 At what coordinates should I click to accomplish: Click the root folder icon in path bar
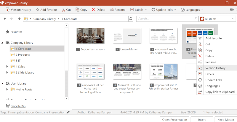pos(26,19)
